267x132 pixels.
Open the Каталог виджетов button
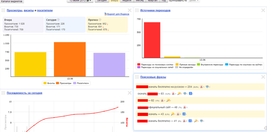click(12, 2)
